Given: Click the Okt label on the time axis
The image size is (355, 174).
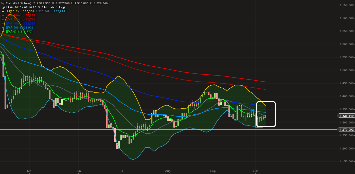Looking at the screenshot, I should coord(255,171).
